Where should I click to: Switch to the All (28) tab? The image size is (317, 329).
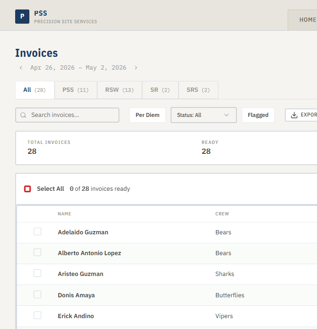[35, 90]
